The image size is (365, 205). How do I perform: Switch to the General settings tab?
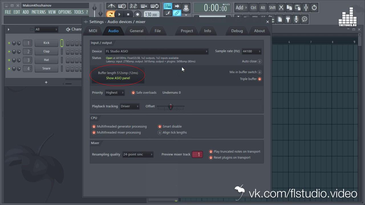[x=137, y=31]
